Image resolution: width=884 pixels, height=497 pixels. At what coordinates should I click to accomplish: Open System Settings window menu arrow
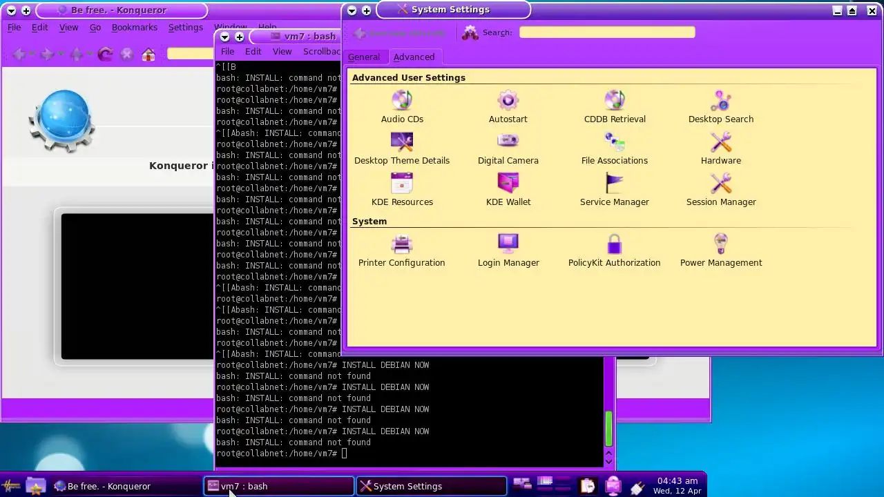[x=352, y=10]
